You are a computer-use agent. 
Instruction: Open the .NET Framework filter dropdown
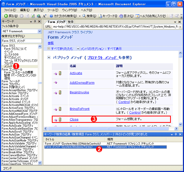pyautogui.click(x=39, y=31)
